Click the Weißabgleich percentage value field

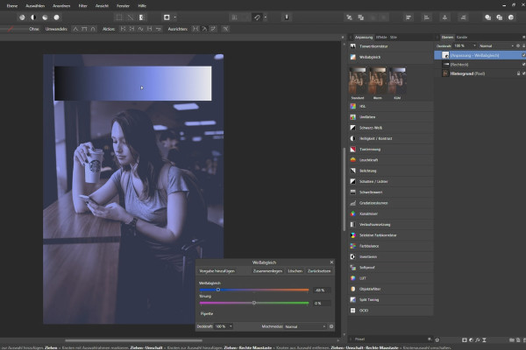[x=322, y=290]
